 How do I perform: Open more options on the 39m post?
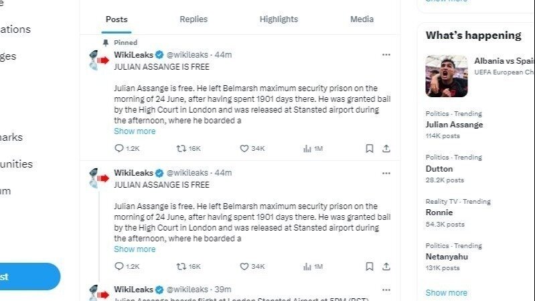click(x=386, y=289)
